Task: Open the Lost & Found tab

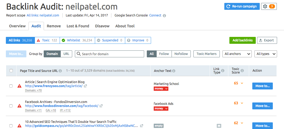Action: (78, 26)
